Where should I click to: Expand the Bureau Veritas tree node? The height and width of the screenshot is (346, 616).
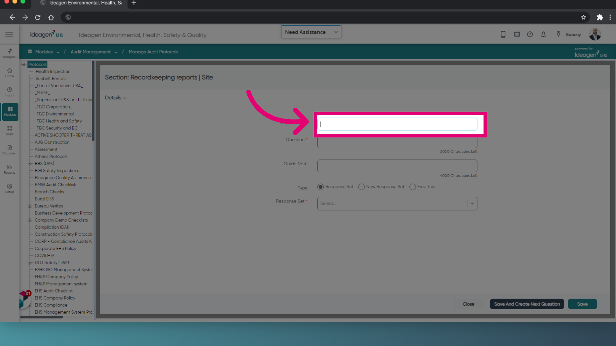[30, 206]
